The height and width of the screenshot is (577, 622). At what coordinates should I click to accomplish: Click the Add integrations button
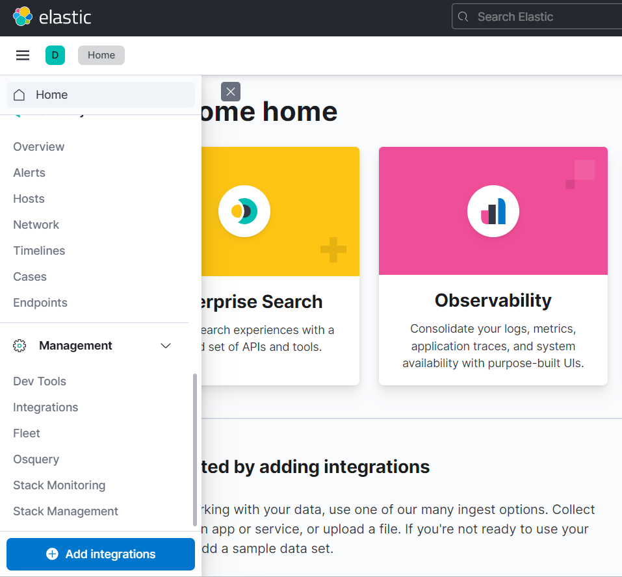(101, 554)
